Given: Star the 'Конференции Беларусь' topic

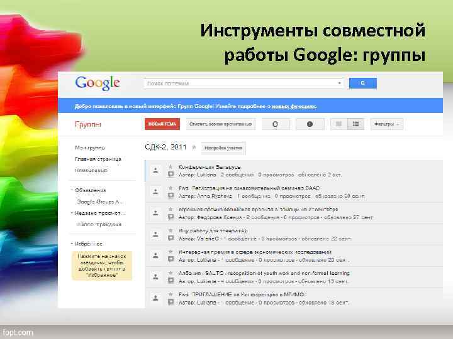Looking at the screenshot, I should 171,166.
